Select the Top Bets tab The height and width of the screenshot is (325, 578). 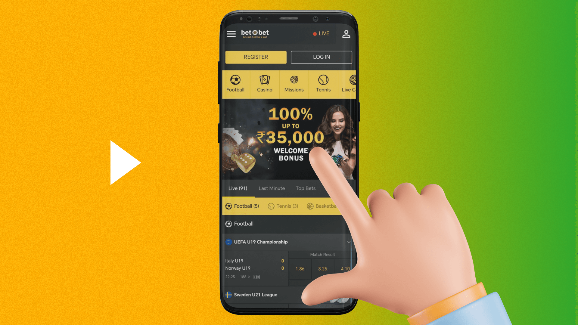305,188
